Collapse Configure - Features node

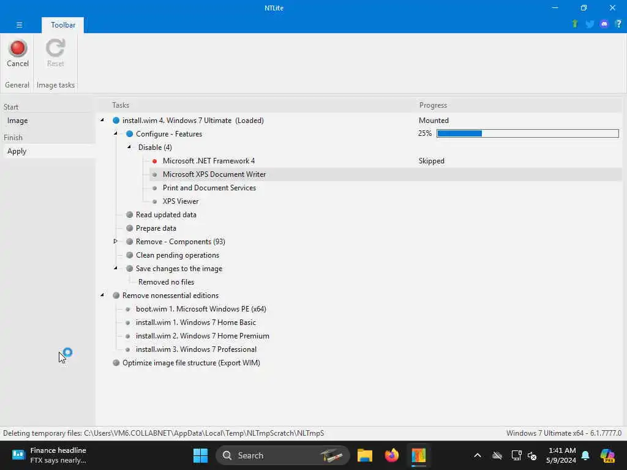[116, 133]
